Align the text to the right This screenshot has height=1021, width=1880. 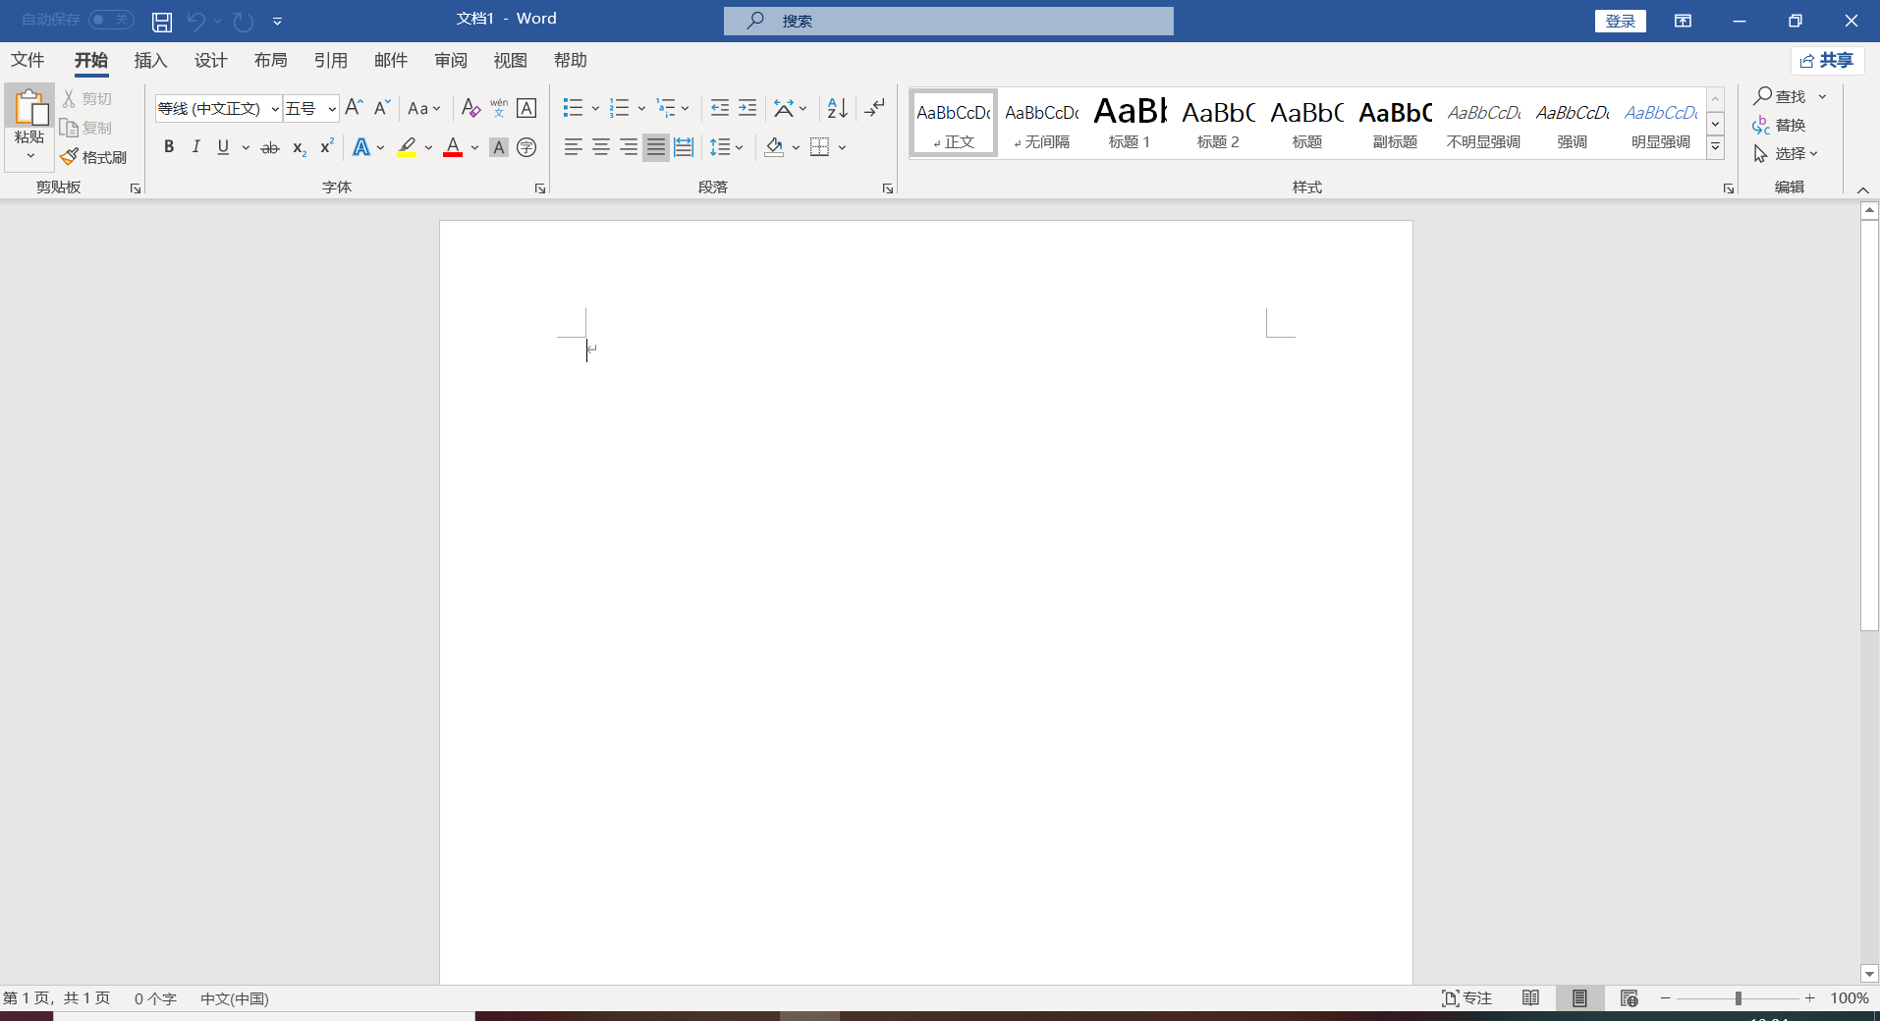tap(629, 147)
